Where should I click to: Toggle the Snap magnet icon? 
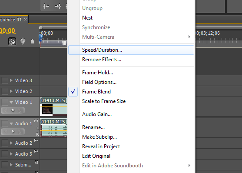click(x=12, y=41)
